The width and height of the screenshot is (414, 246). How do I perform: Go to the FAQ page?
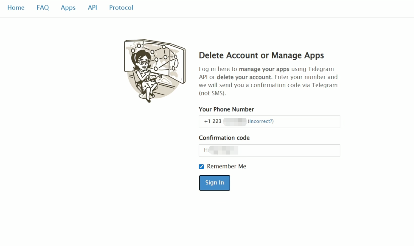coord(43,8)
